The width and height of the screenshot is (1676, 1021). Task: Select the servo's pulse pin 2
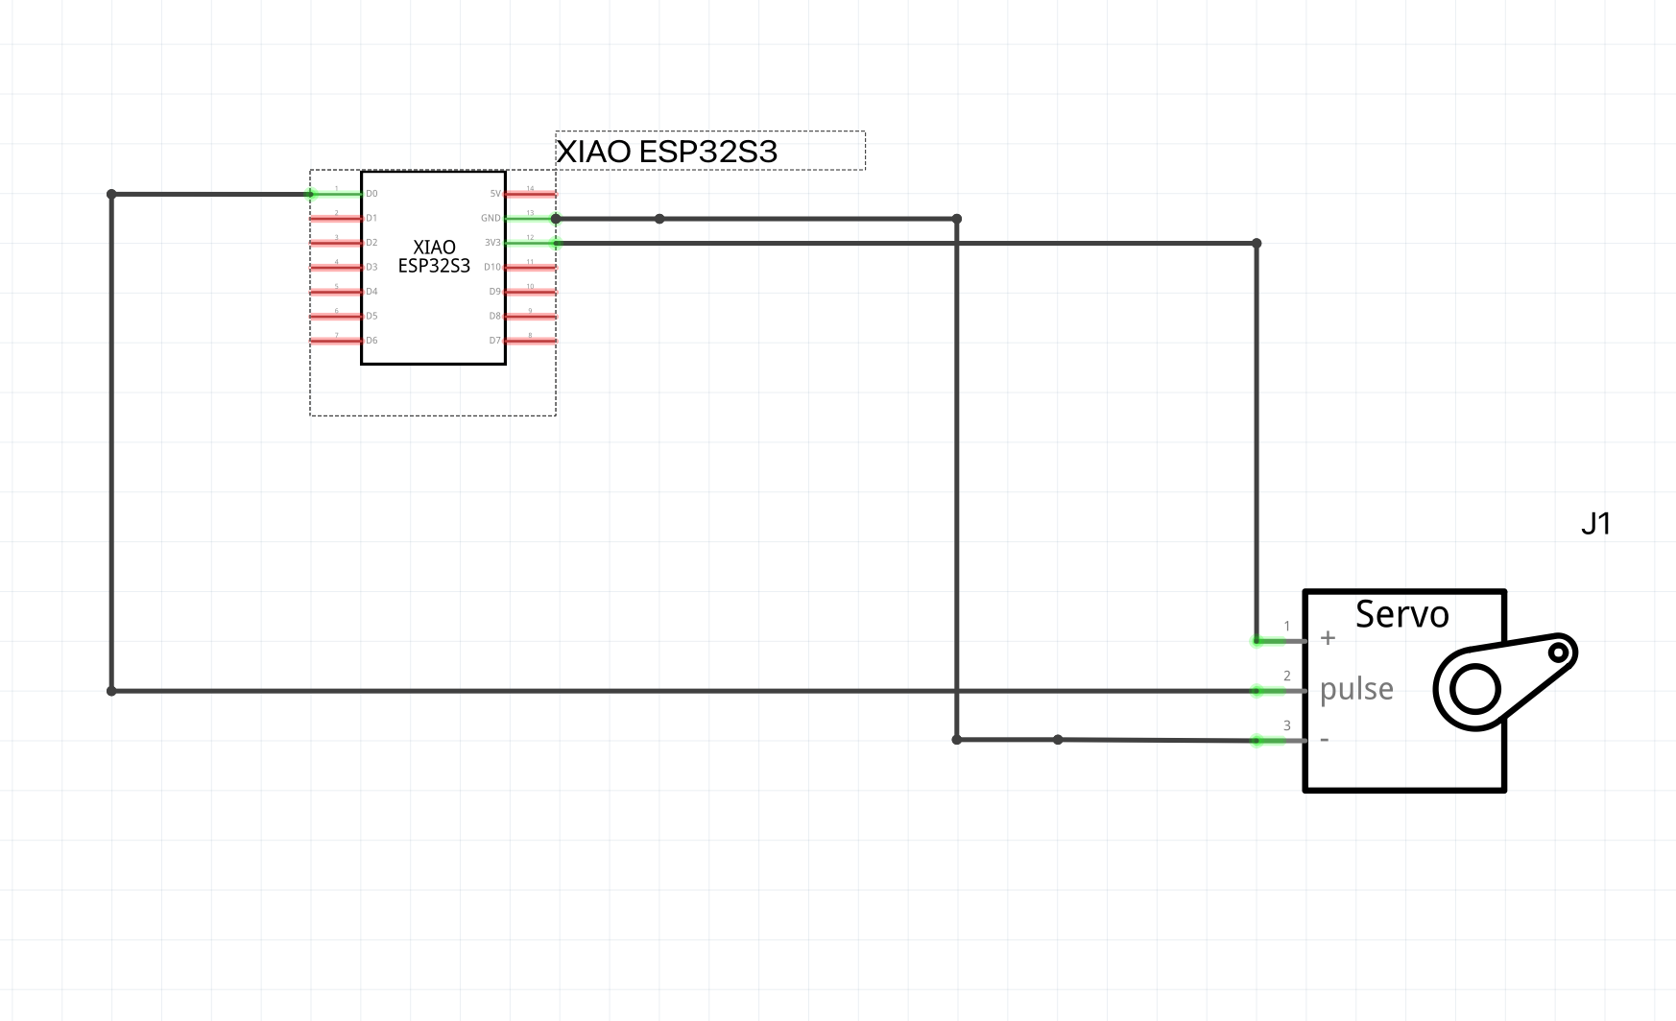(1280, 691)
